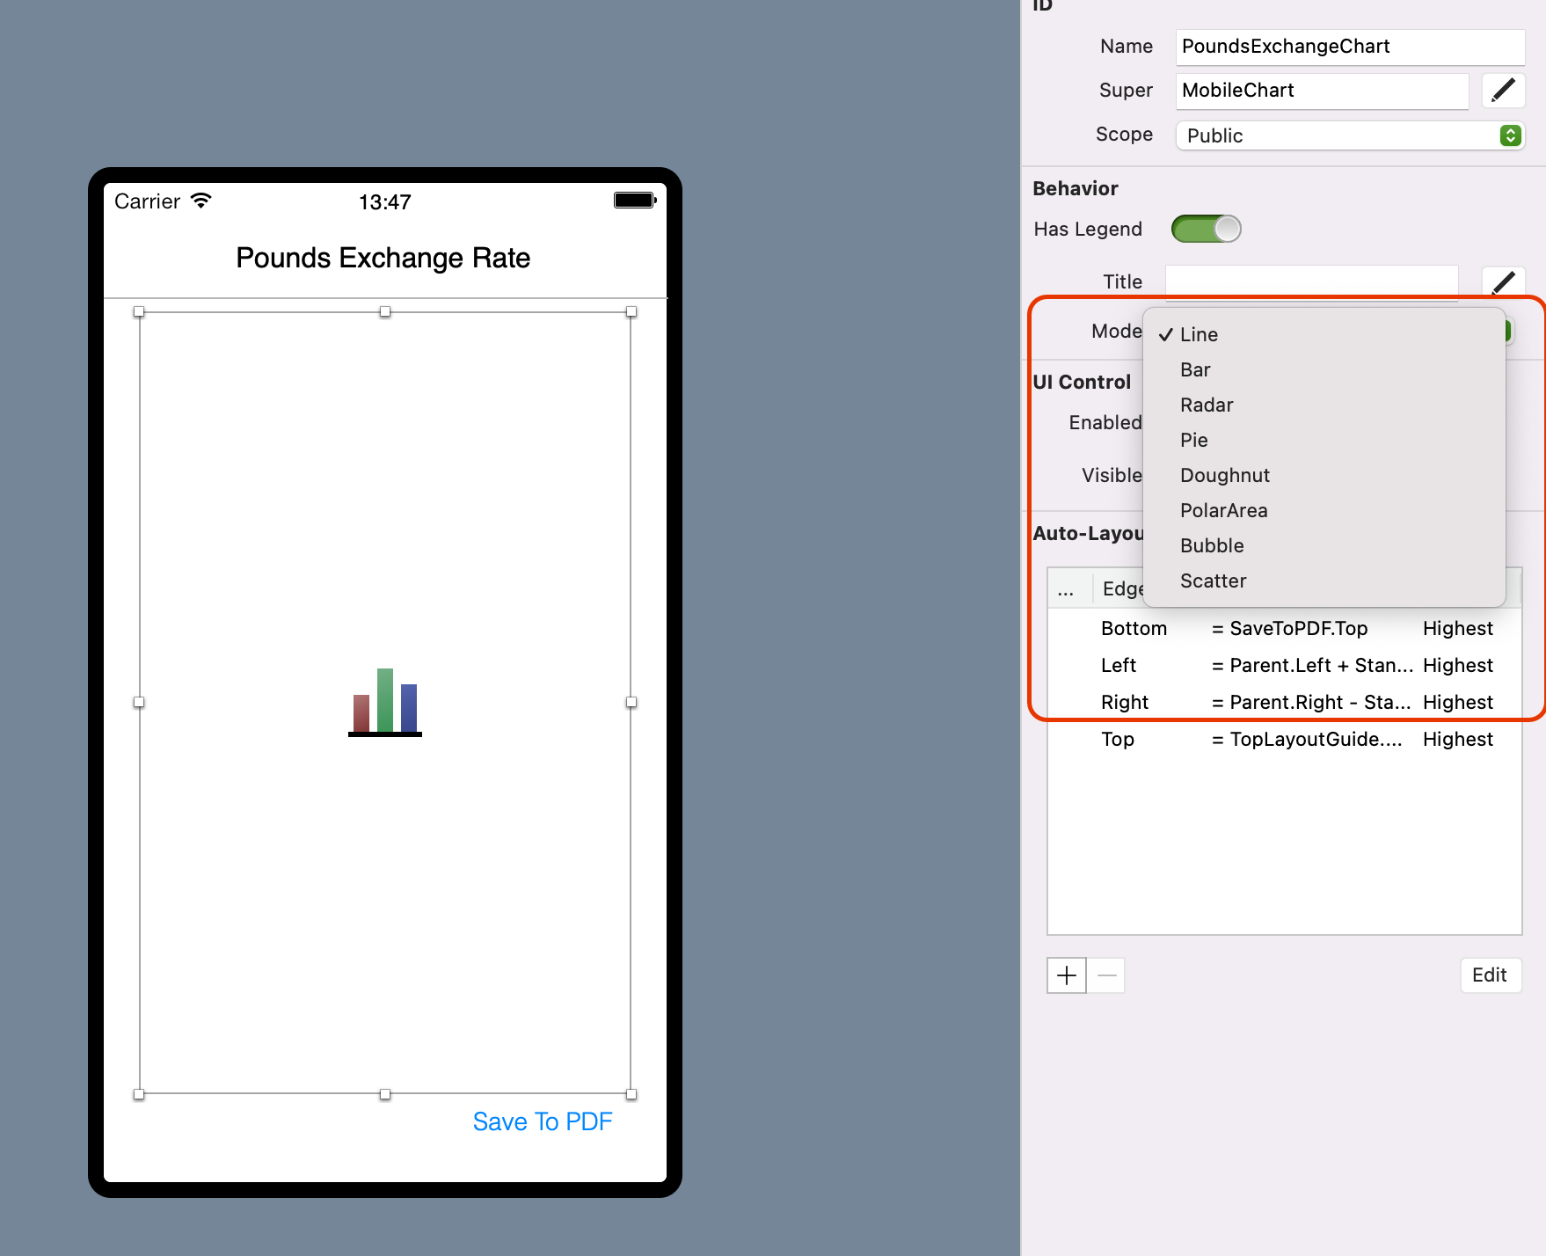Click the pencil icon beside the Title field

(1506, 281)
